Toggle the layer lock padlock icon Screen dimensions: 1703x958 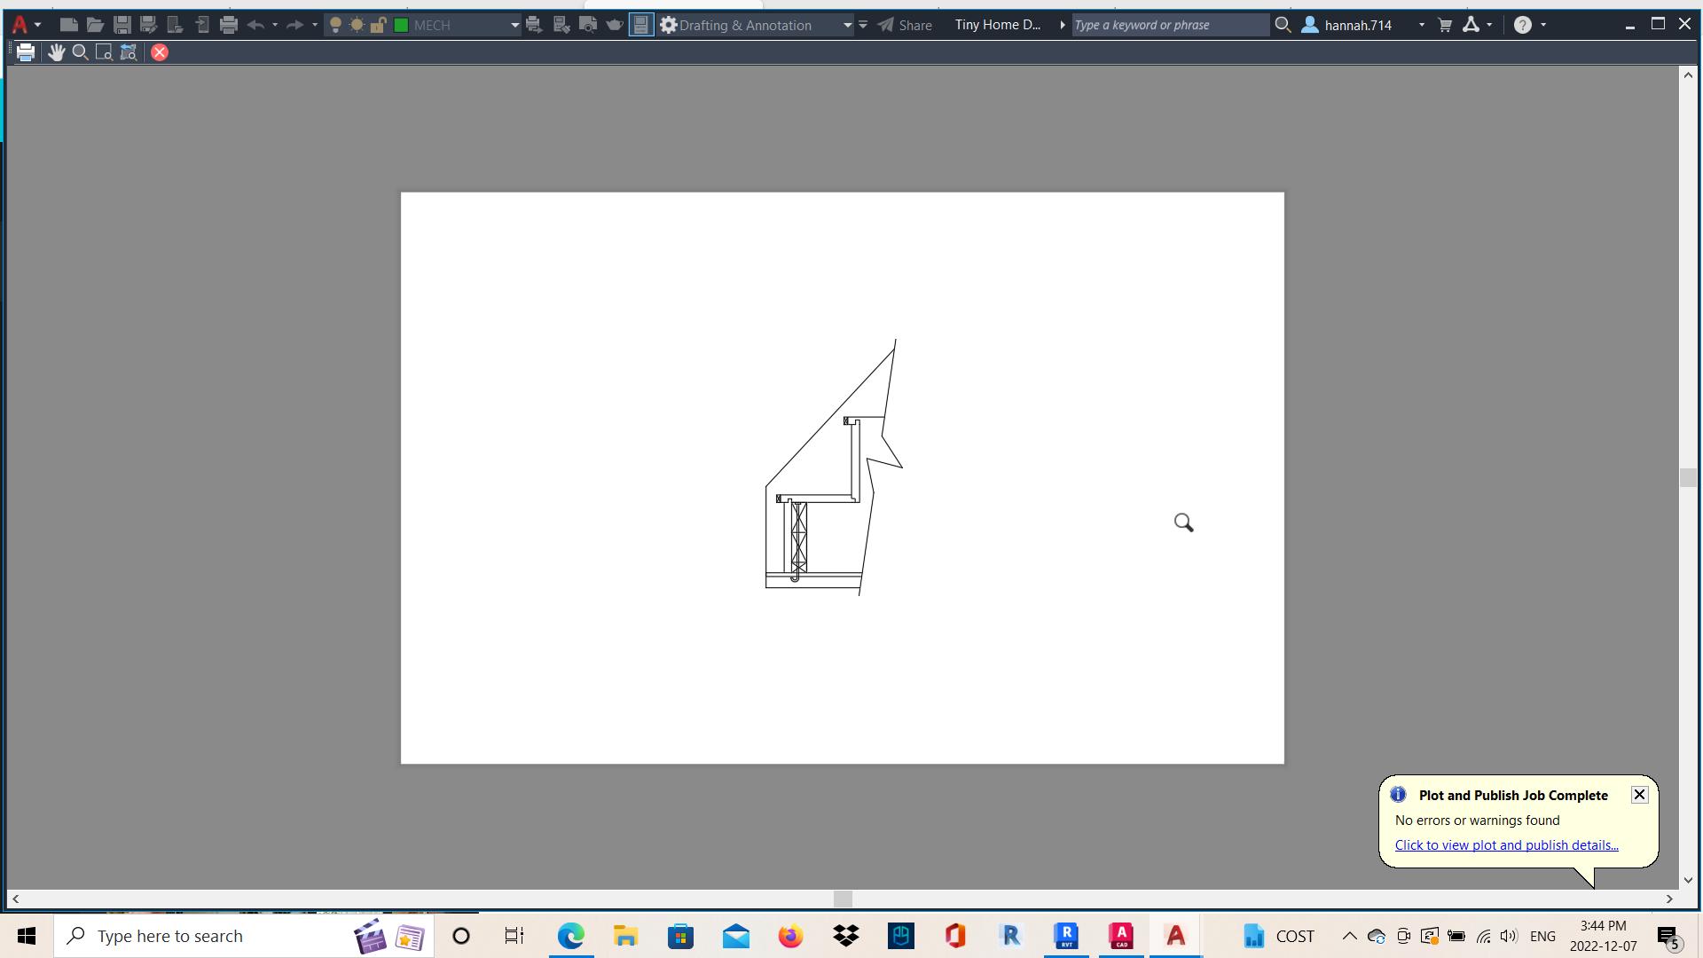coord(378,25)
